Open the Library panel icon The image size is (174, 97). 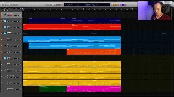pos(2,5)
